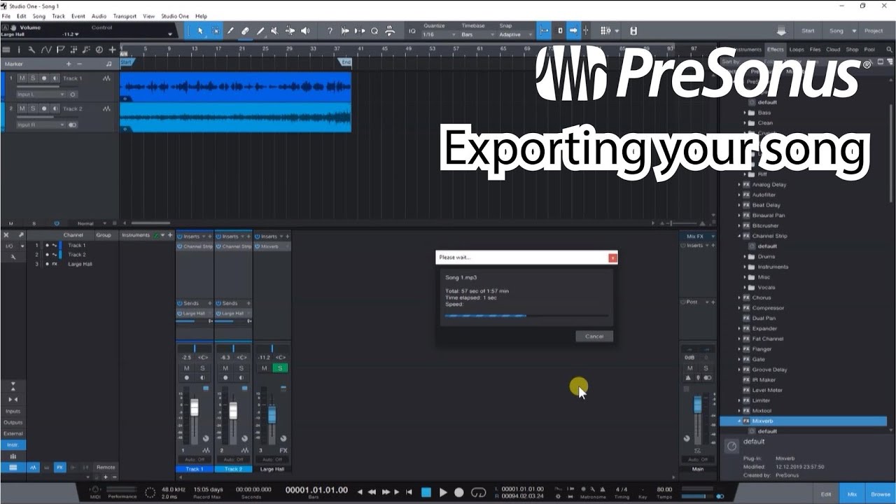Viewport: 896px width, 504px height.
Task: Click the Fast Forward transport button
Action: tap(386, 492)
